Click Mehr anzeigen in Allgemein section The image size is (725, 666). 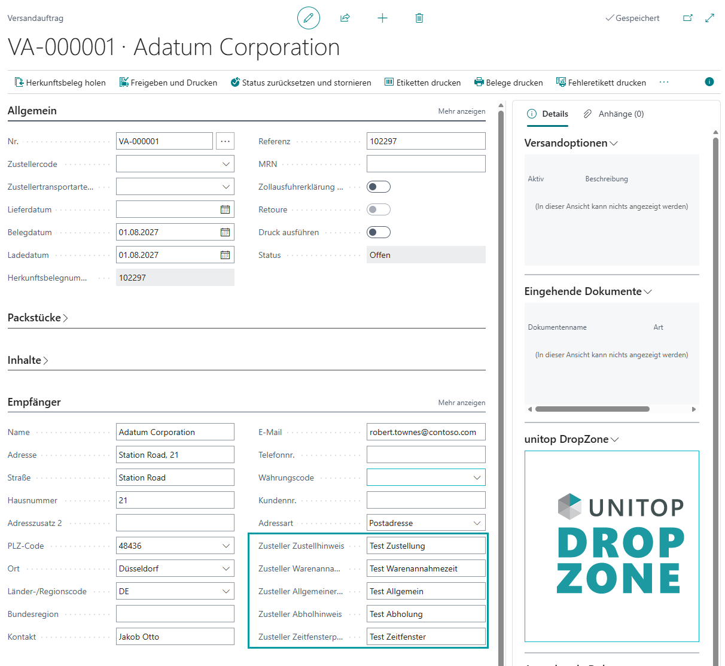[x=462, y=111]
